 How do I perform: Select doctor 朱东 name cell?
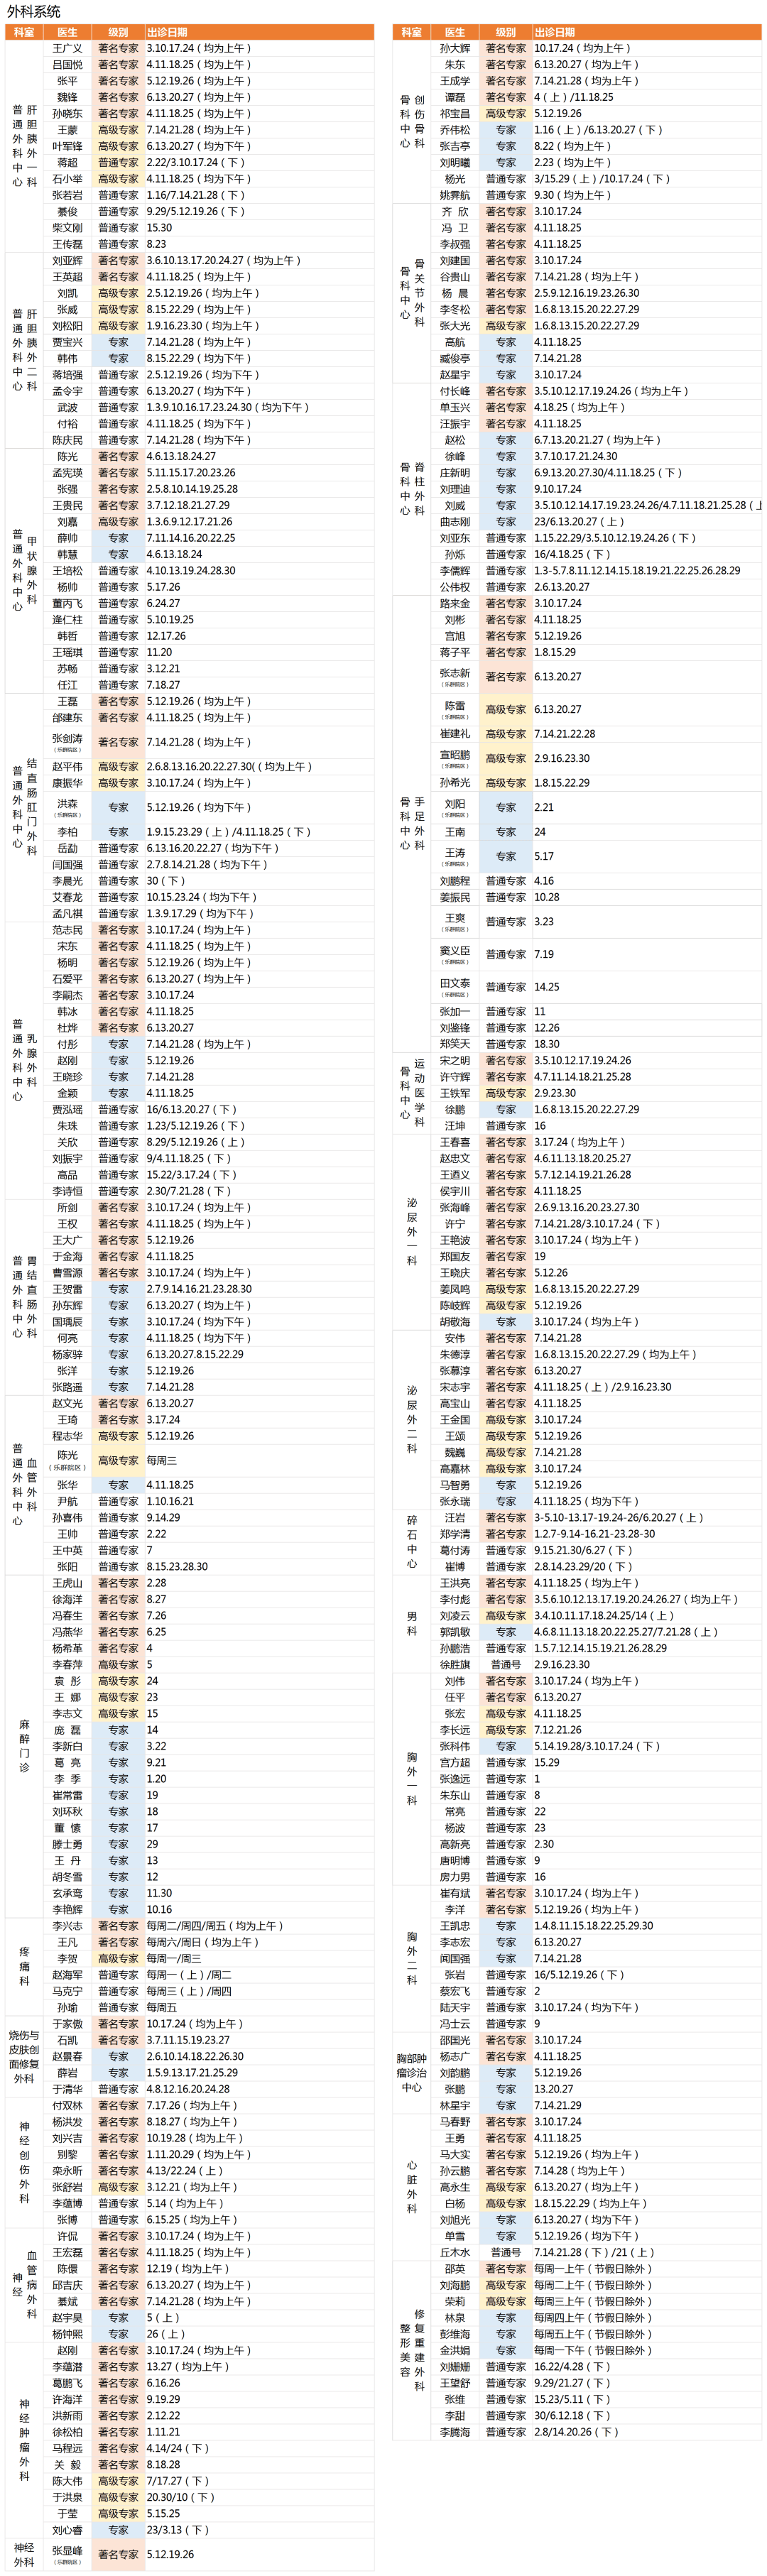455,65
